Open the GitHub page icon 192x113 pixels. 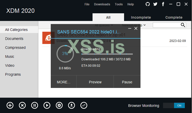point(148,4)
